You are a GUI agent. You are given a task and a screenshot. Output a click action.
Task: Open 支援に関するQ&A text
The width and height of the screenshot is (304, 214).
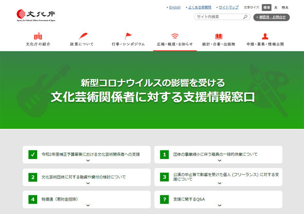[x=189, y=199]
